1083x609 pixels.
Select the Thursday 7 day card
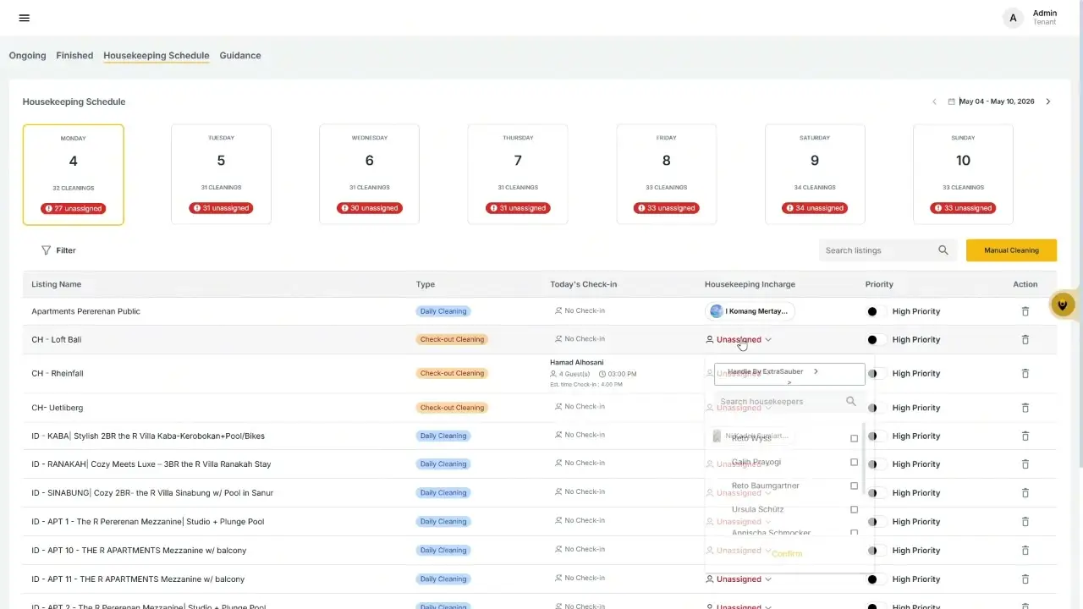[x=518, y=174]
